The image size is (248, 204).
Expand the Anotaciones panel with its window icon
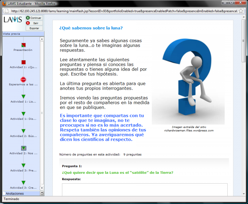point(42,194)
